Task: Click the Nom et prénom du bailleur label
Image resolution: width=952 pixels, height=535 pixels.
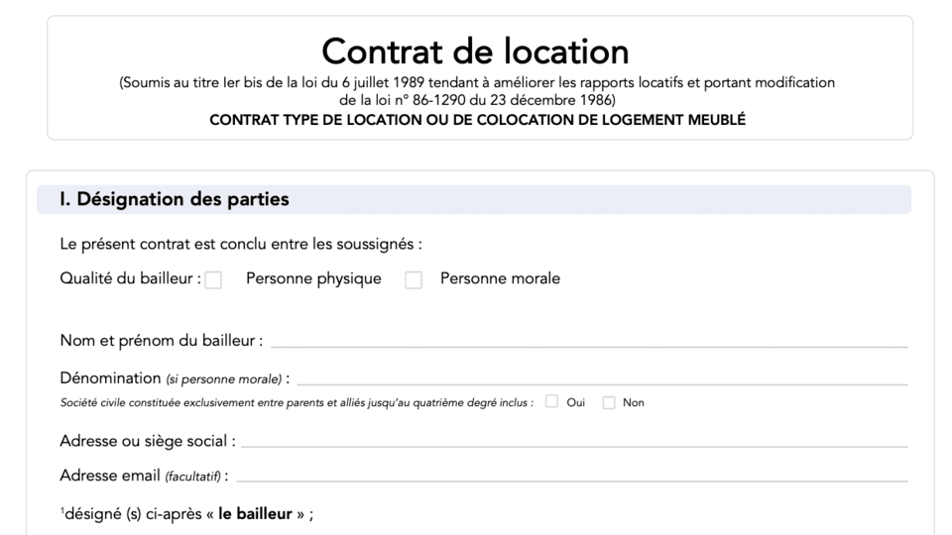Action: pos(161,341)
